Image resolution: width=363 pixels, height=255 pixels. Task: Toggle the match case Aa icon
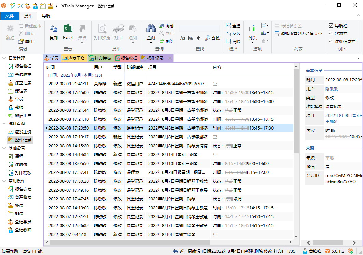pyautogui.click(x=183, y=38)
